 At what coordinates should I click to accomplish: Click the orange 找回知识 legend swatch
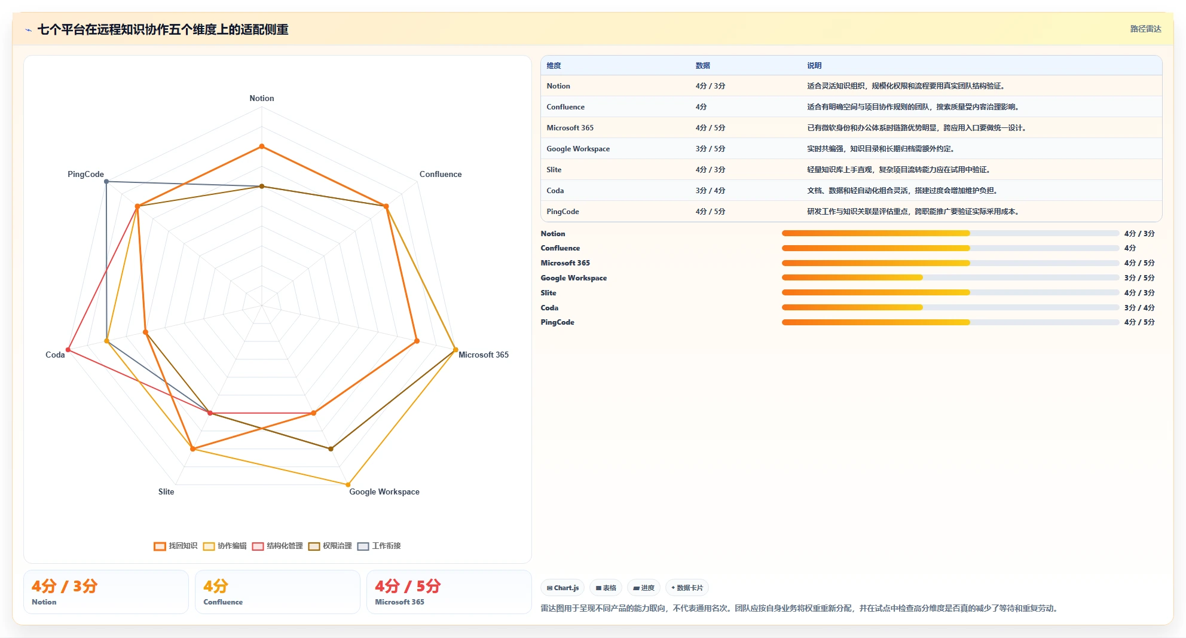pos(160,546)
